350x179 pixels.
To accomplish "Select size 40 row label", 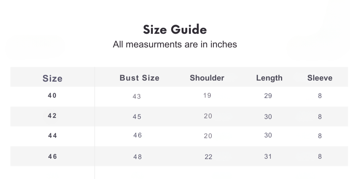I will click(52, 96).
